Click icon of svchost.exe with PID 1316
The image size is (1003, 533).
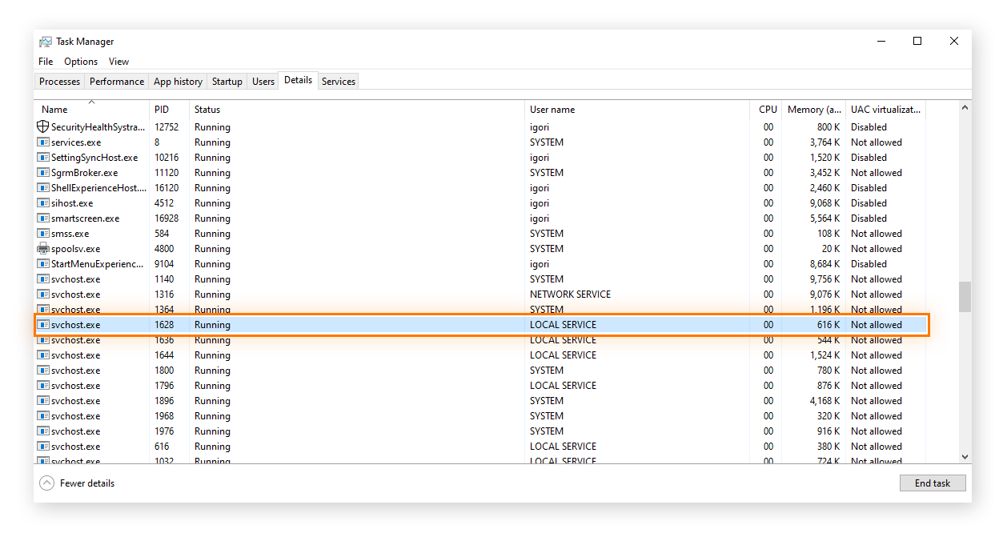43,294
